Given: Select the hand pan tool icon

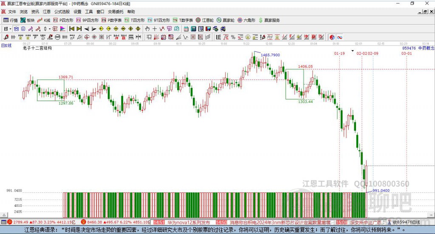Looking at the screenshot, I should pyautogui.click(x=147, y=29).
